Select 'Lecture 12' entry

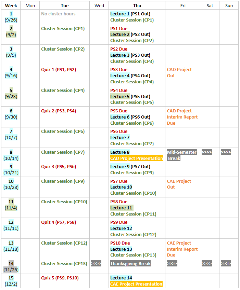pos(121,228)
